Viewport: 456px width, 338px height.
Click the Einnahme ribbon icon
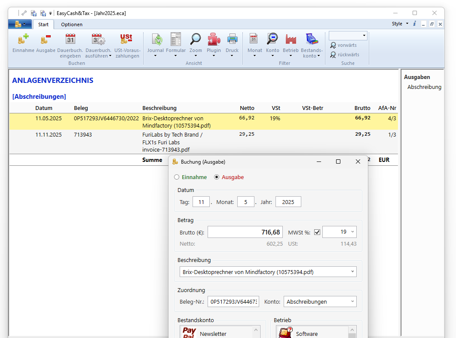23,40
